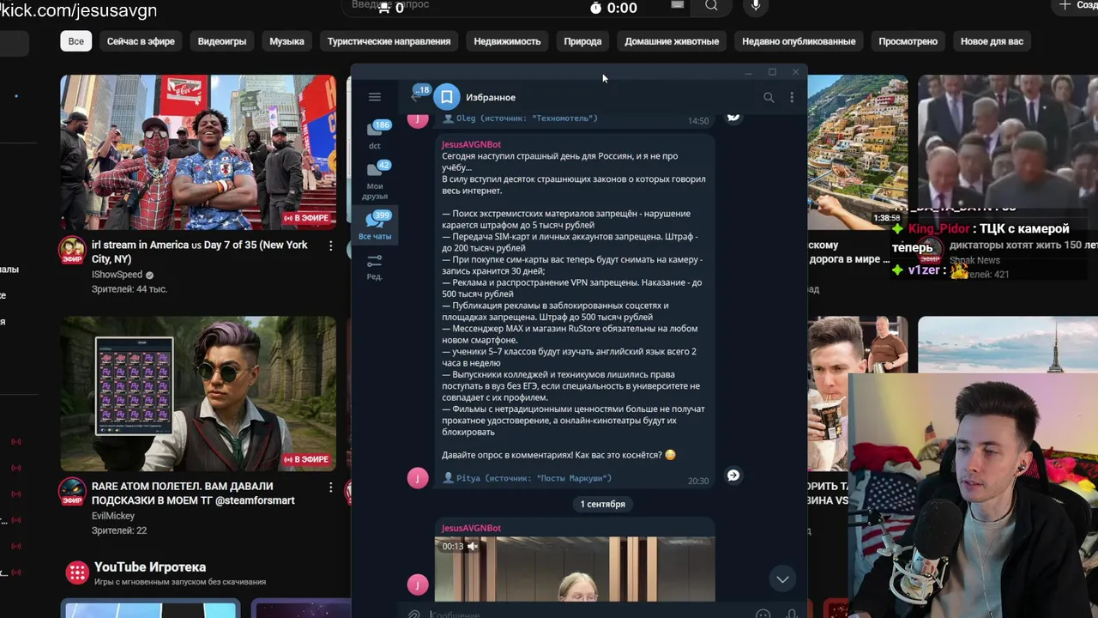Filter YouTube by Новое для вас
The width and height of the screenshot is (1098, 618).
click(x=992, y=41)
